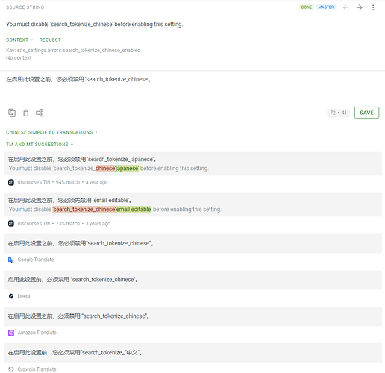Screen dimensions: 385x373
Task: Clear translation with the trash icon
Action: (25, 113)
